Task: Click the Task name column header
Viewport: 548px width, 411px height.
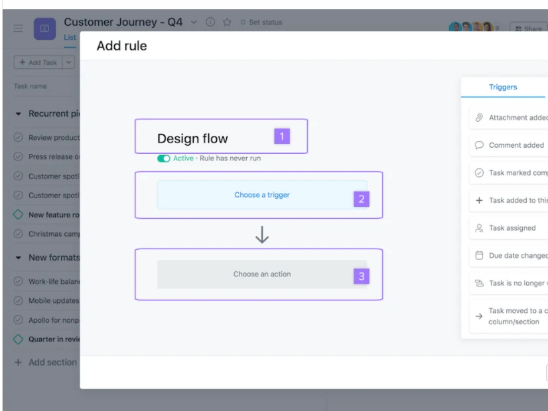Action: pos(31,86)
